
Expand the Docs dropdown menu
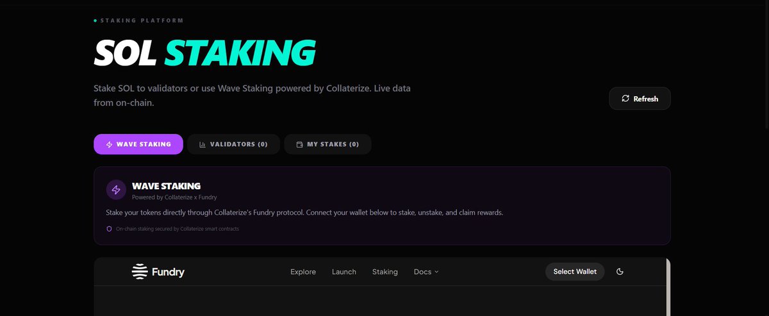pos(426,272)
